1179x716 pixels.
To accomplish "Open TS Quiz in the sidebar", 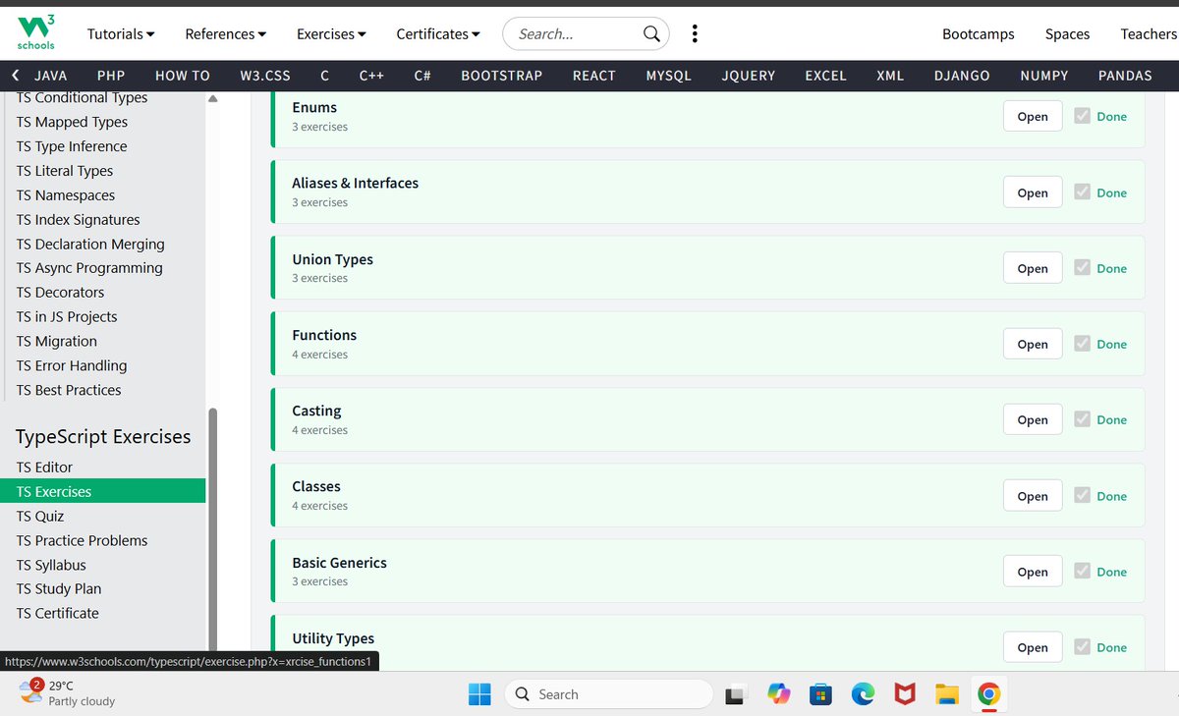I will pyautogui.click(x=40, y=517).
